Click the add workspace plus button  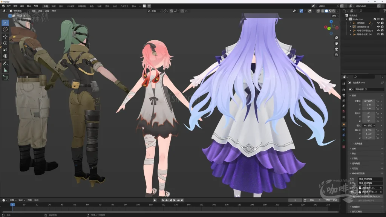(x=140, y=6)
